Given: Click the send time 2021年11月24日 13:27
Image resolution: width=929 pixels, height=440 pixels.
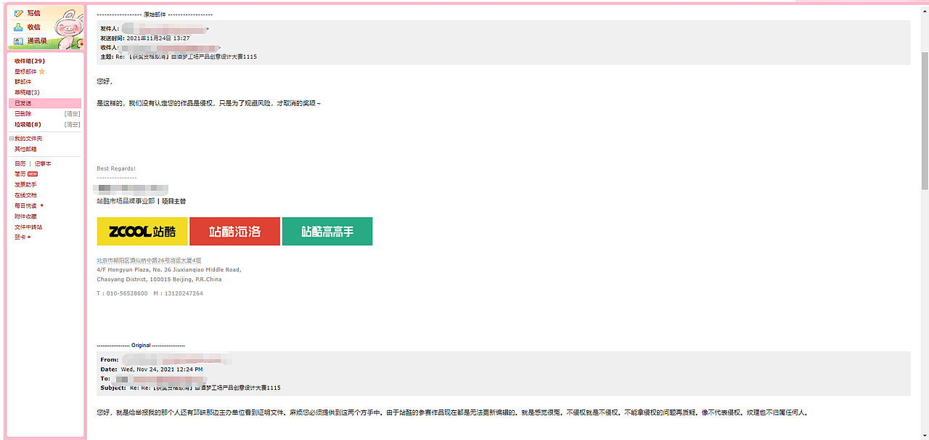Looking at the screenshot, I should click(x=158, y=38).
